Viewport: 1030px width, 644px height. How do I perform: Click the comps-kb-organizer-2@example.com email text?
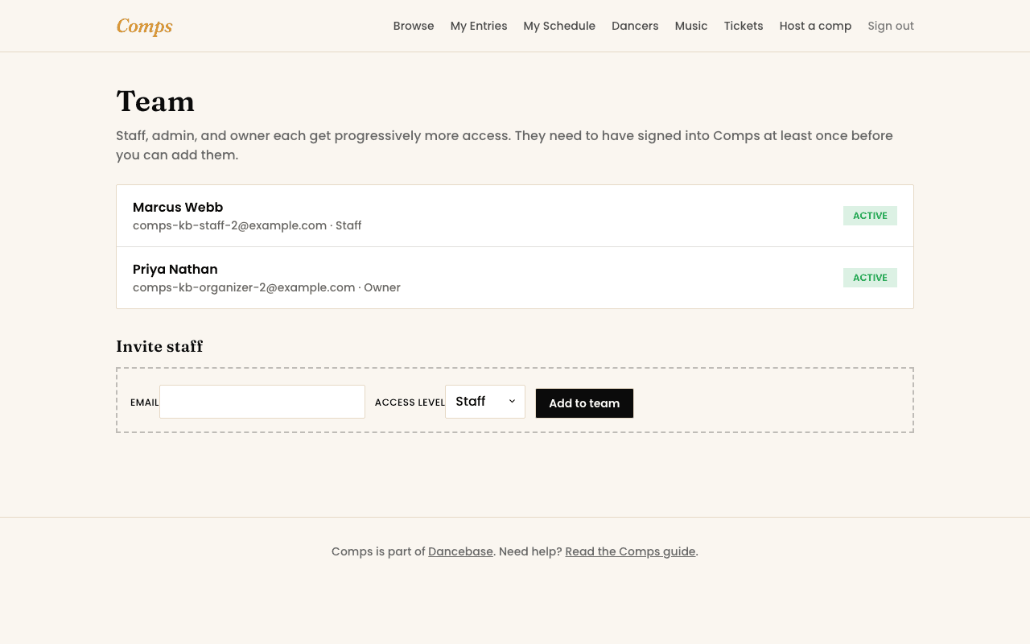(244, 287)
